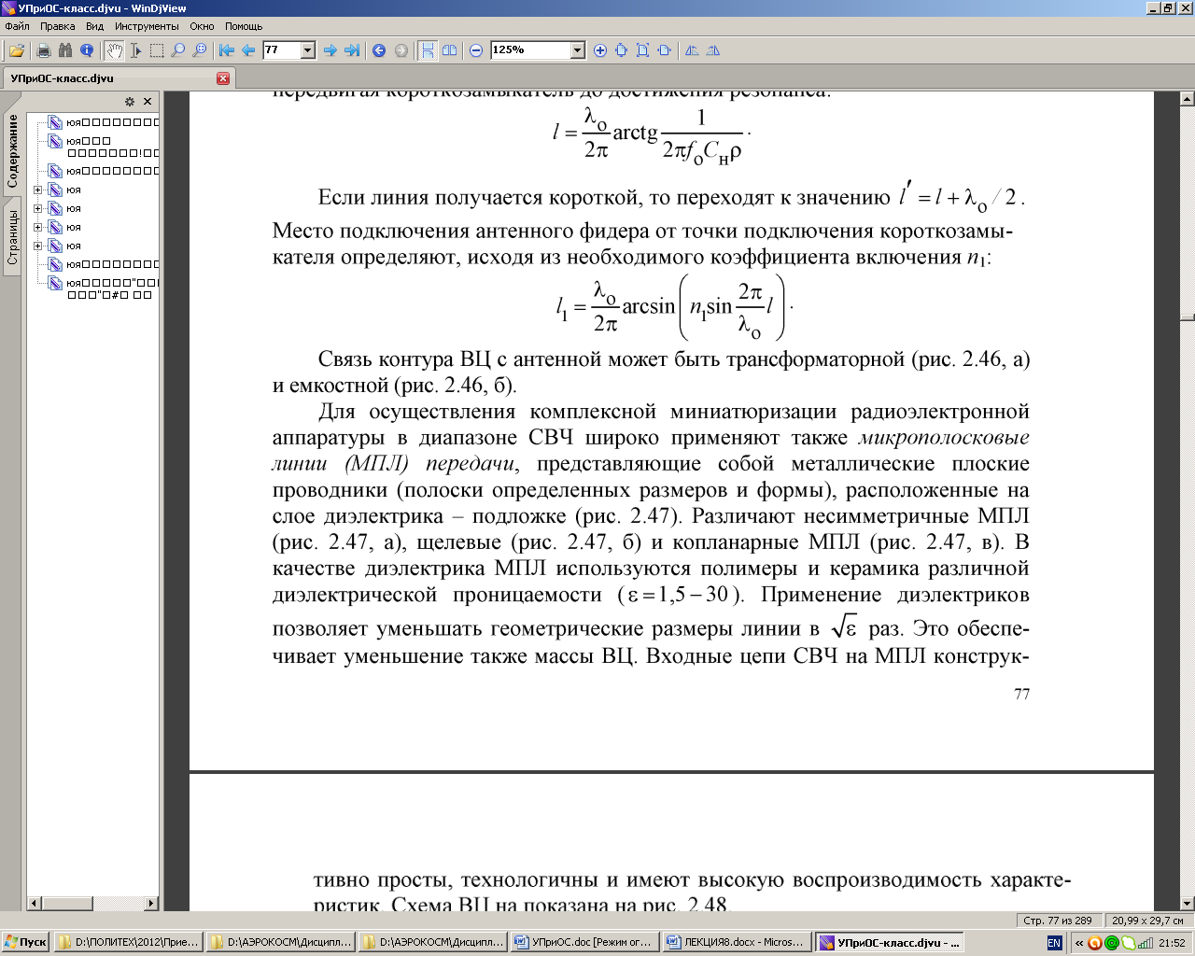Viewport: 1195px width, 956px height.
Task: Toggle continuous page layout mode
Action: [428, 50]
